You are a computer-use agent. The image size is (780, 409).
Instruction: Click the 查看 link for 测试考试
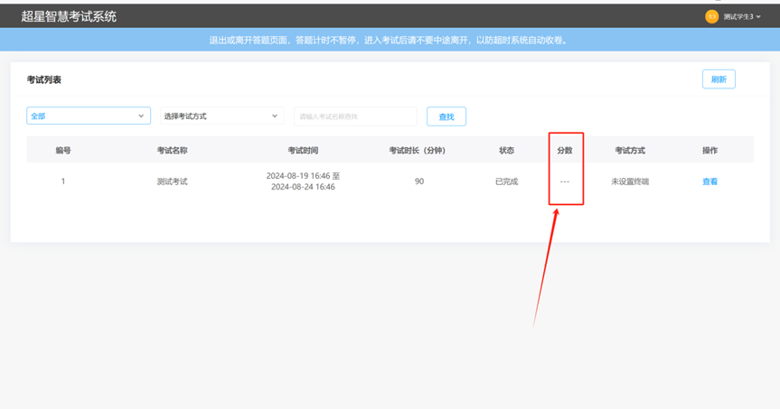pos(710,181)
